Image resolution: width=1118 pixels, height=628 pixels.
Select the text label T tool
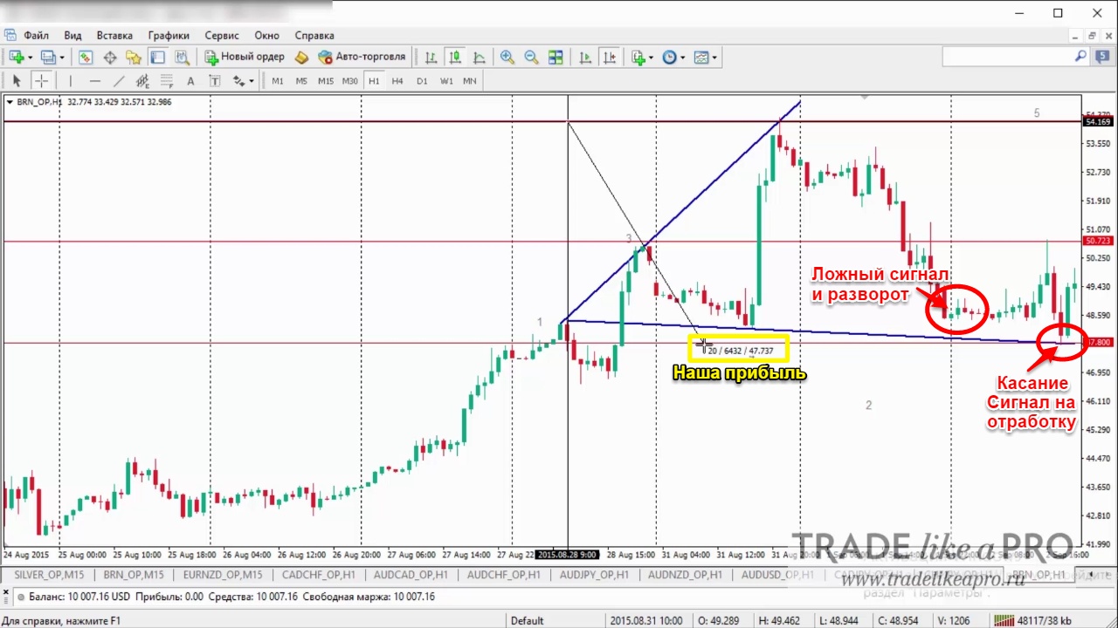coord(215,81)
